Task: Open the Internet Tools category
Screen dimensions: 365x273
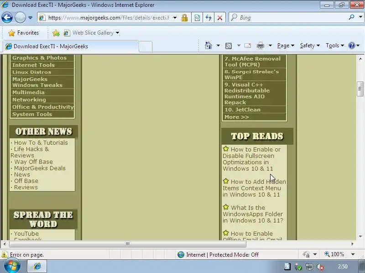Action: [x=33, y=65]
